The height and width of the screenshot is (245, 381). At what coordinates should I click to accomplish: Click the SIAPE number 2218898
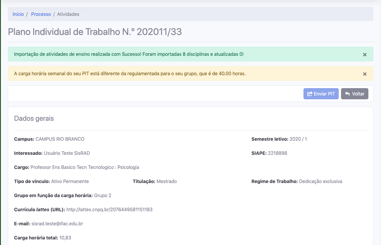tap(277, 153)
